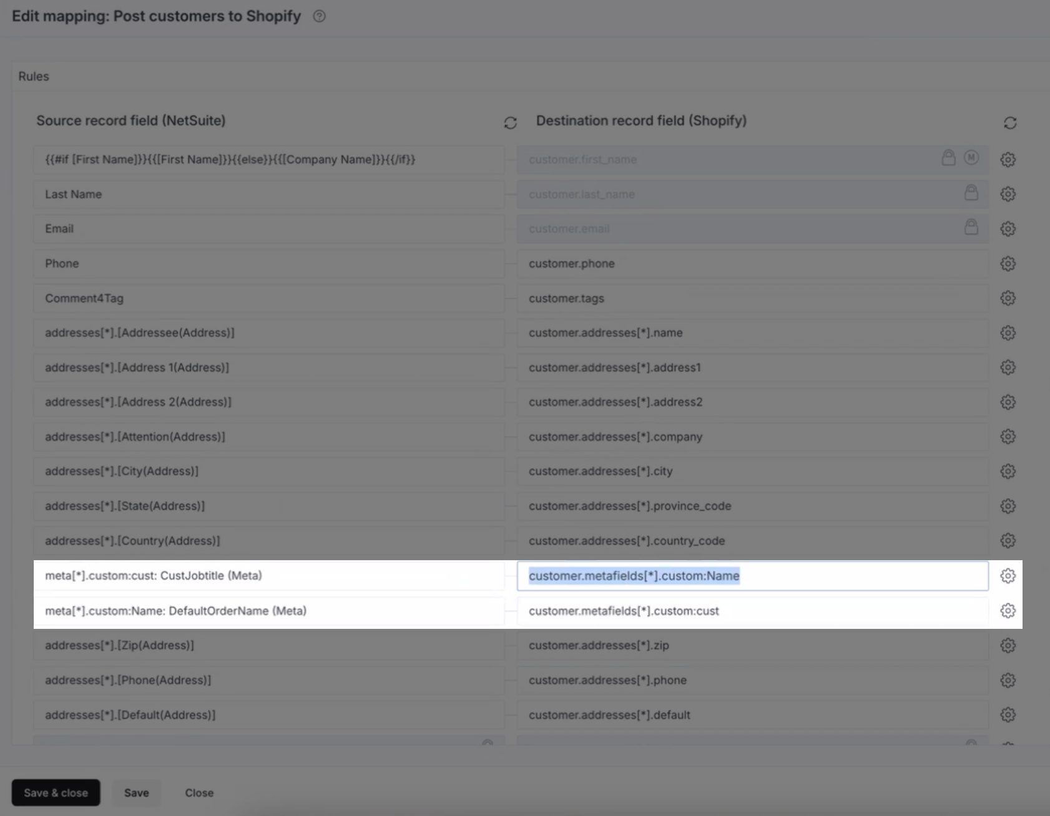
Task: Open settings gear for customer.first_name mapping
Action: [1008, 160]
